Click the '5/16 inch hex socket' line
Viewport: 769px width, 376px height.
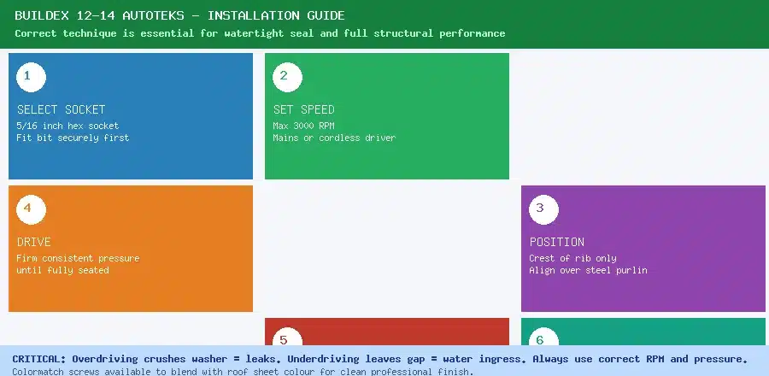(68, 126)
